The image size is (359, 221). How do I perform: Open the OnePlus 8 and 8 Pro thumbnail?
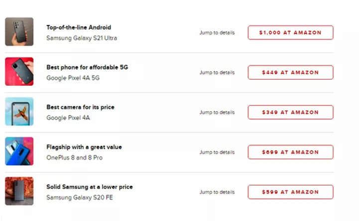[x=19, y=151]
